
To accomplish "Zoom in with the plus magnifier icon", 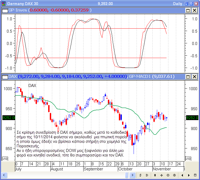I will coord(174,175).
